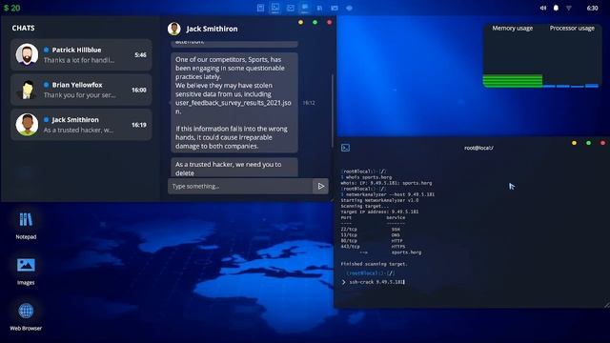Click the mail envelope icon in the top taskbar
Image resolution: width=610 pixels, height=343 pixels.
tap(290, 8)
